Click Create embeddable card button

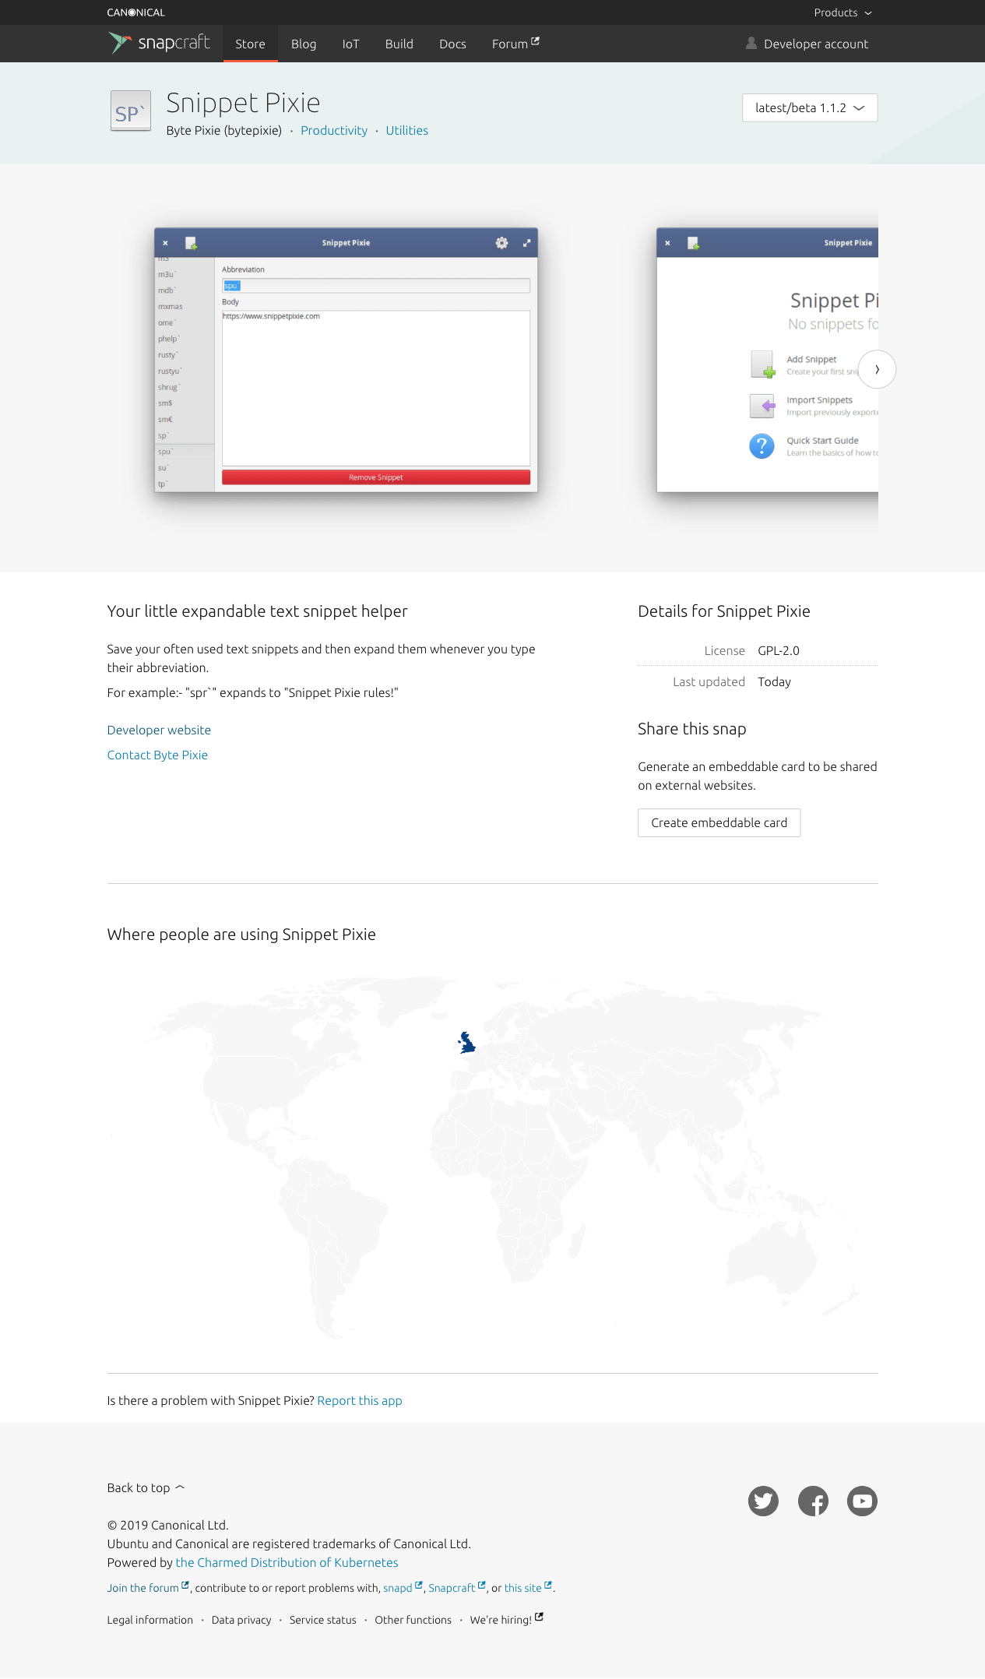(x=719, y=822)
